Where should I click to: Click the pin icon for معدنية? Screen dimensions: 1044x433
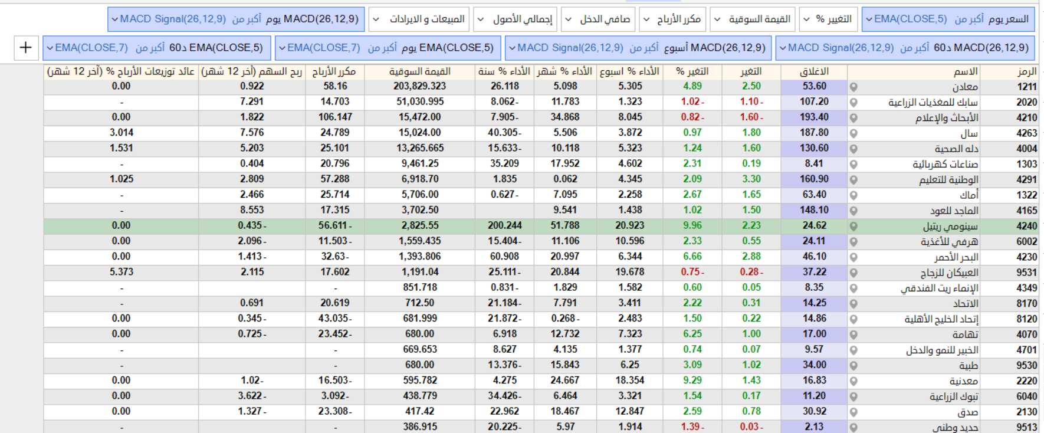[853, 380]
